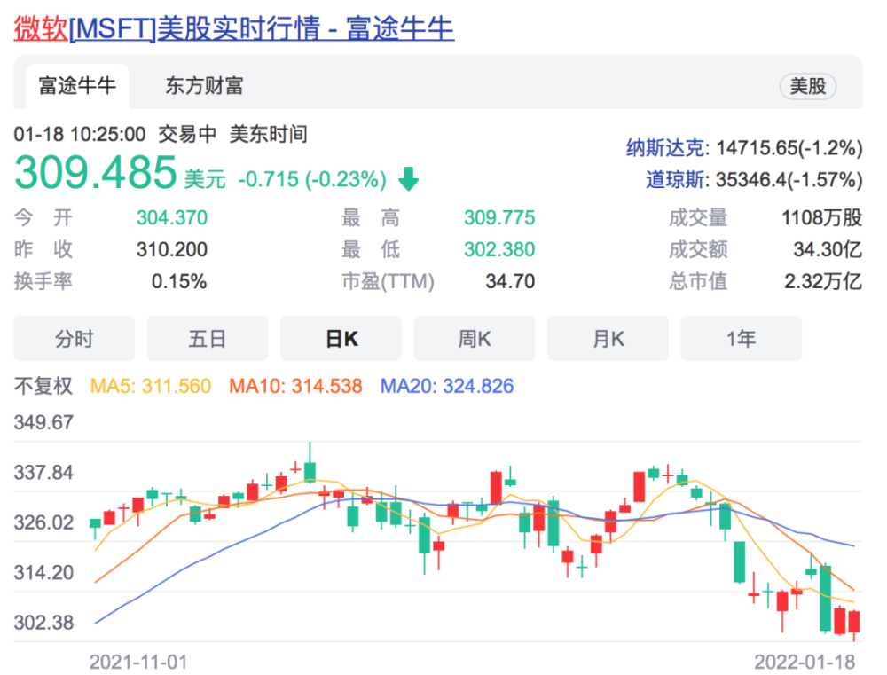Click the 总市值 value 2.32万亿
The width and height of the screenshot is (887, 675).
click(x=823, y=281)
